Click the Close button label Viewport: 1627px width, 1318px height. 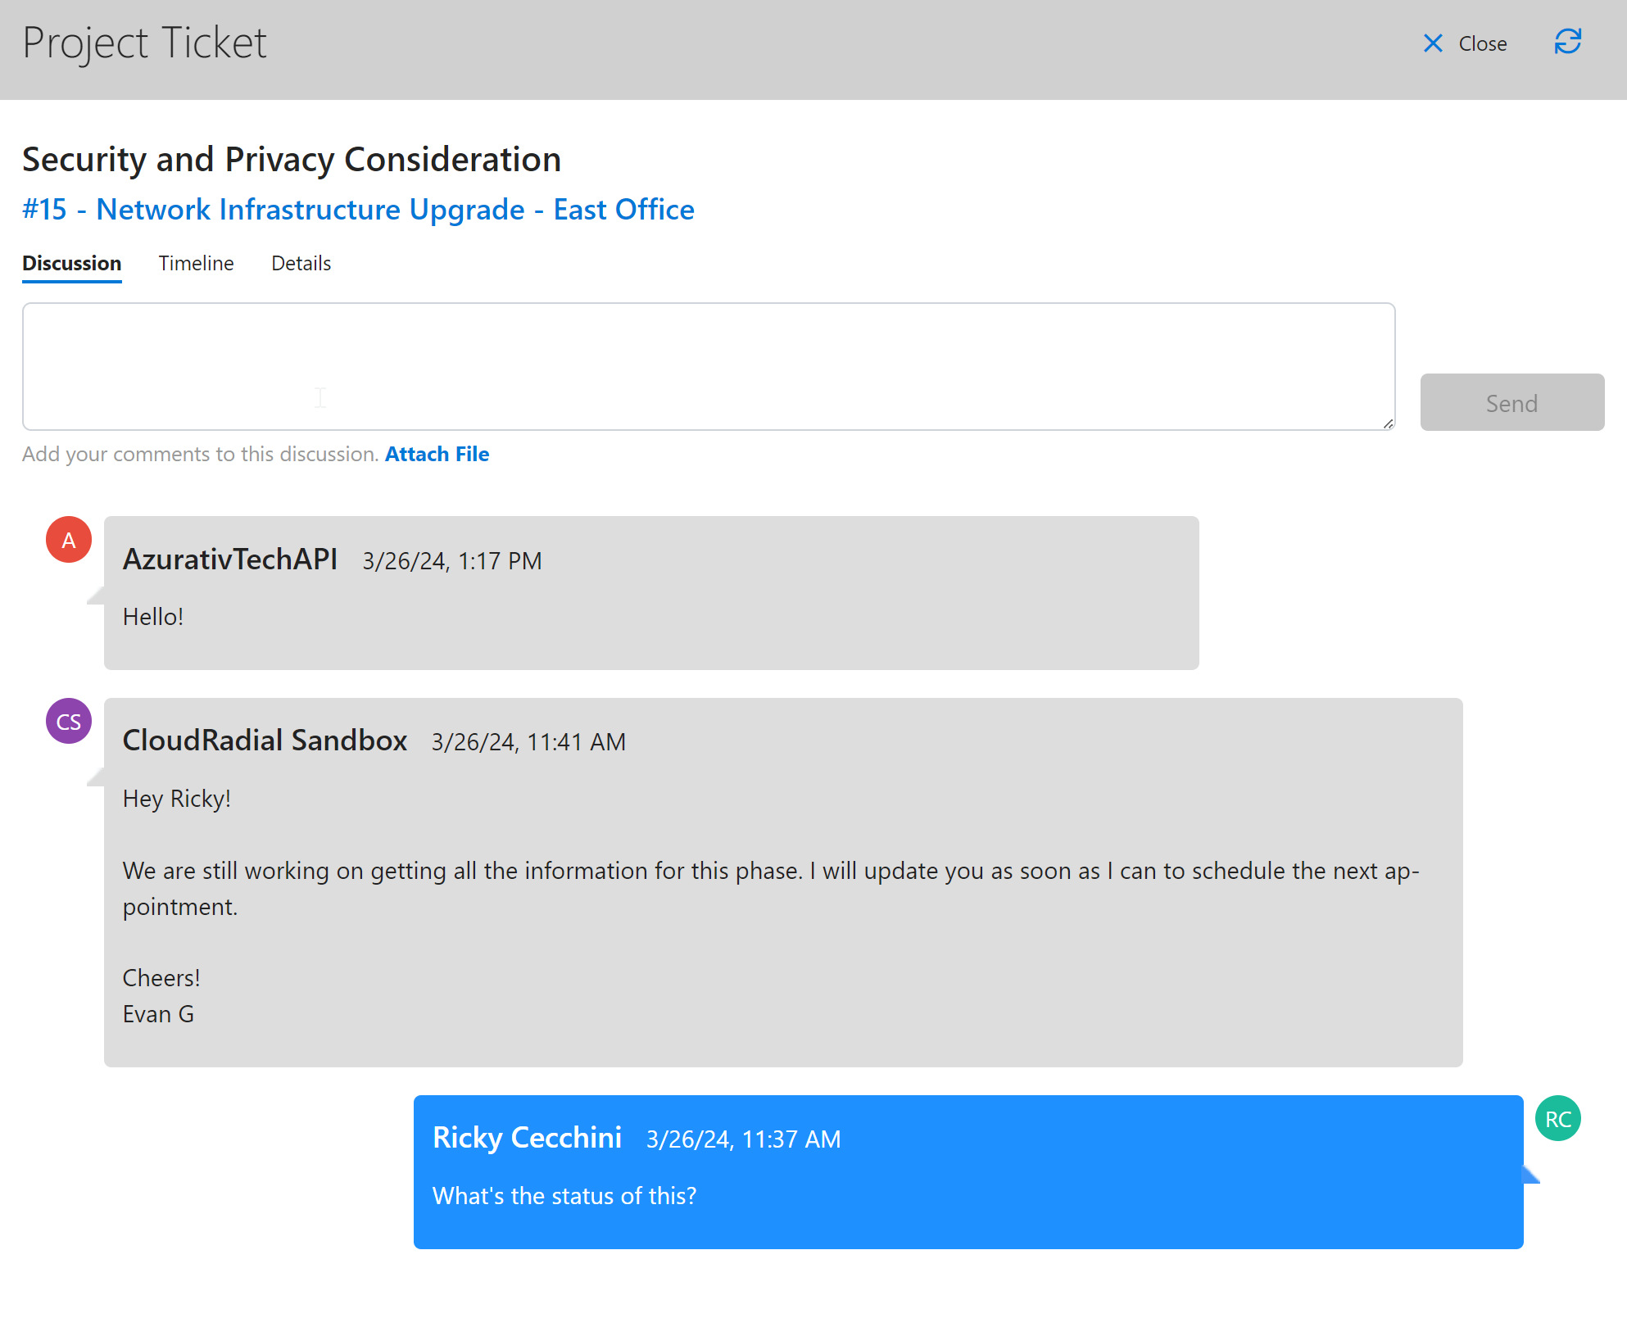click(x=1483, y=43)
